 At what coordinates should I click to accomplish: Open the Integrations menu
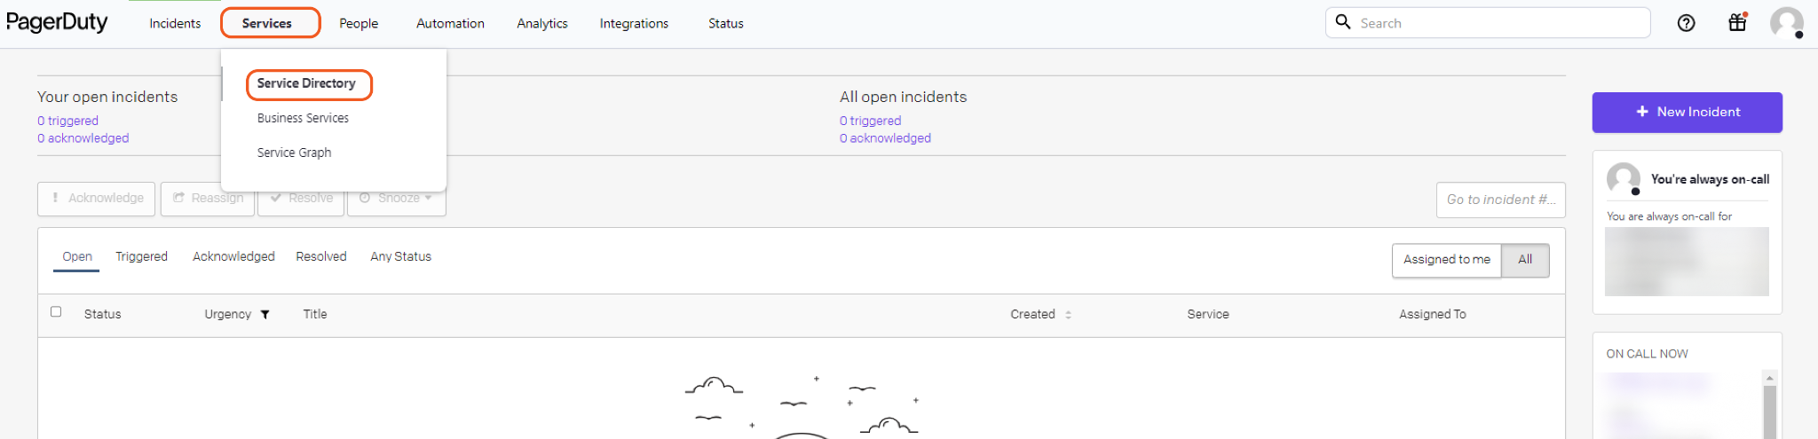634,24
